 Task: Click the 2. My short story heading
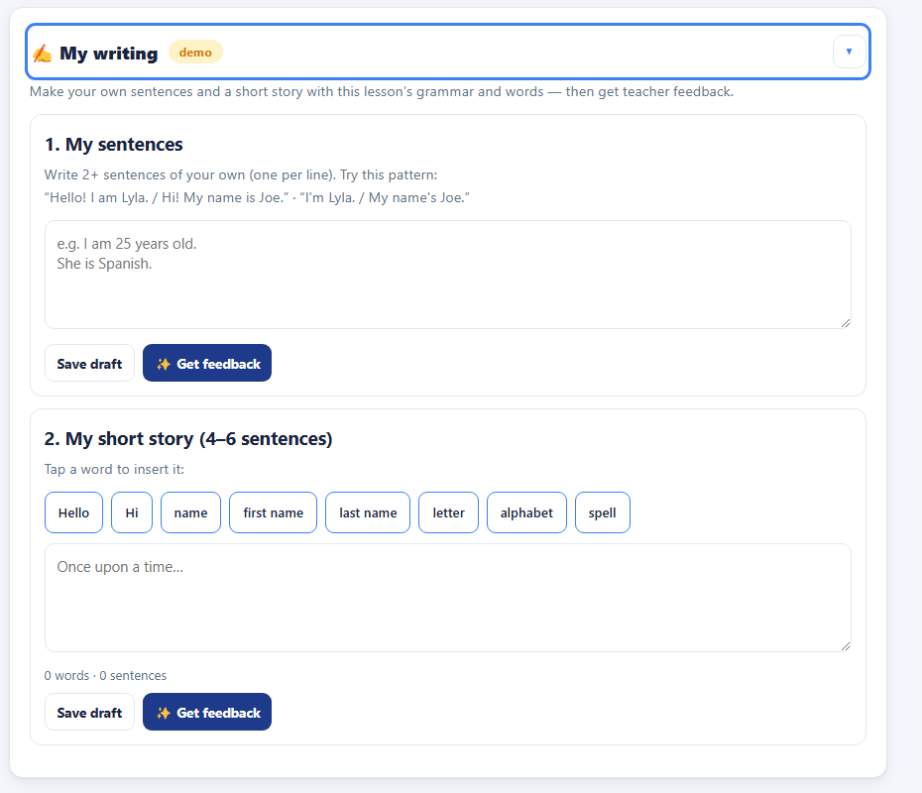tap(188, 438)
